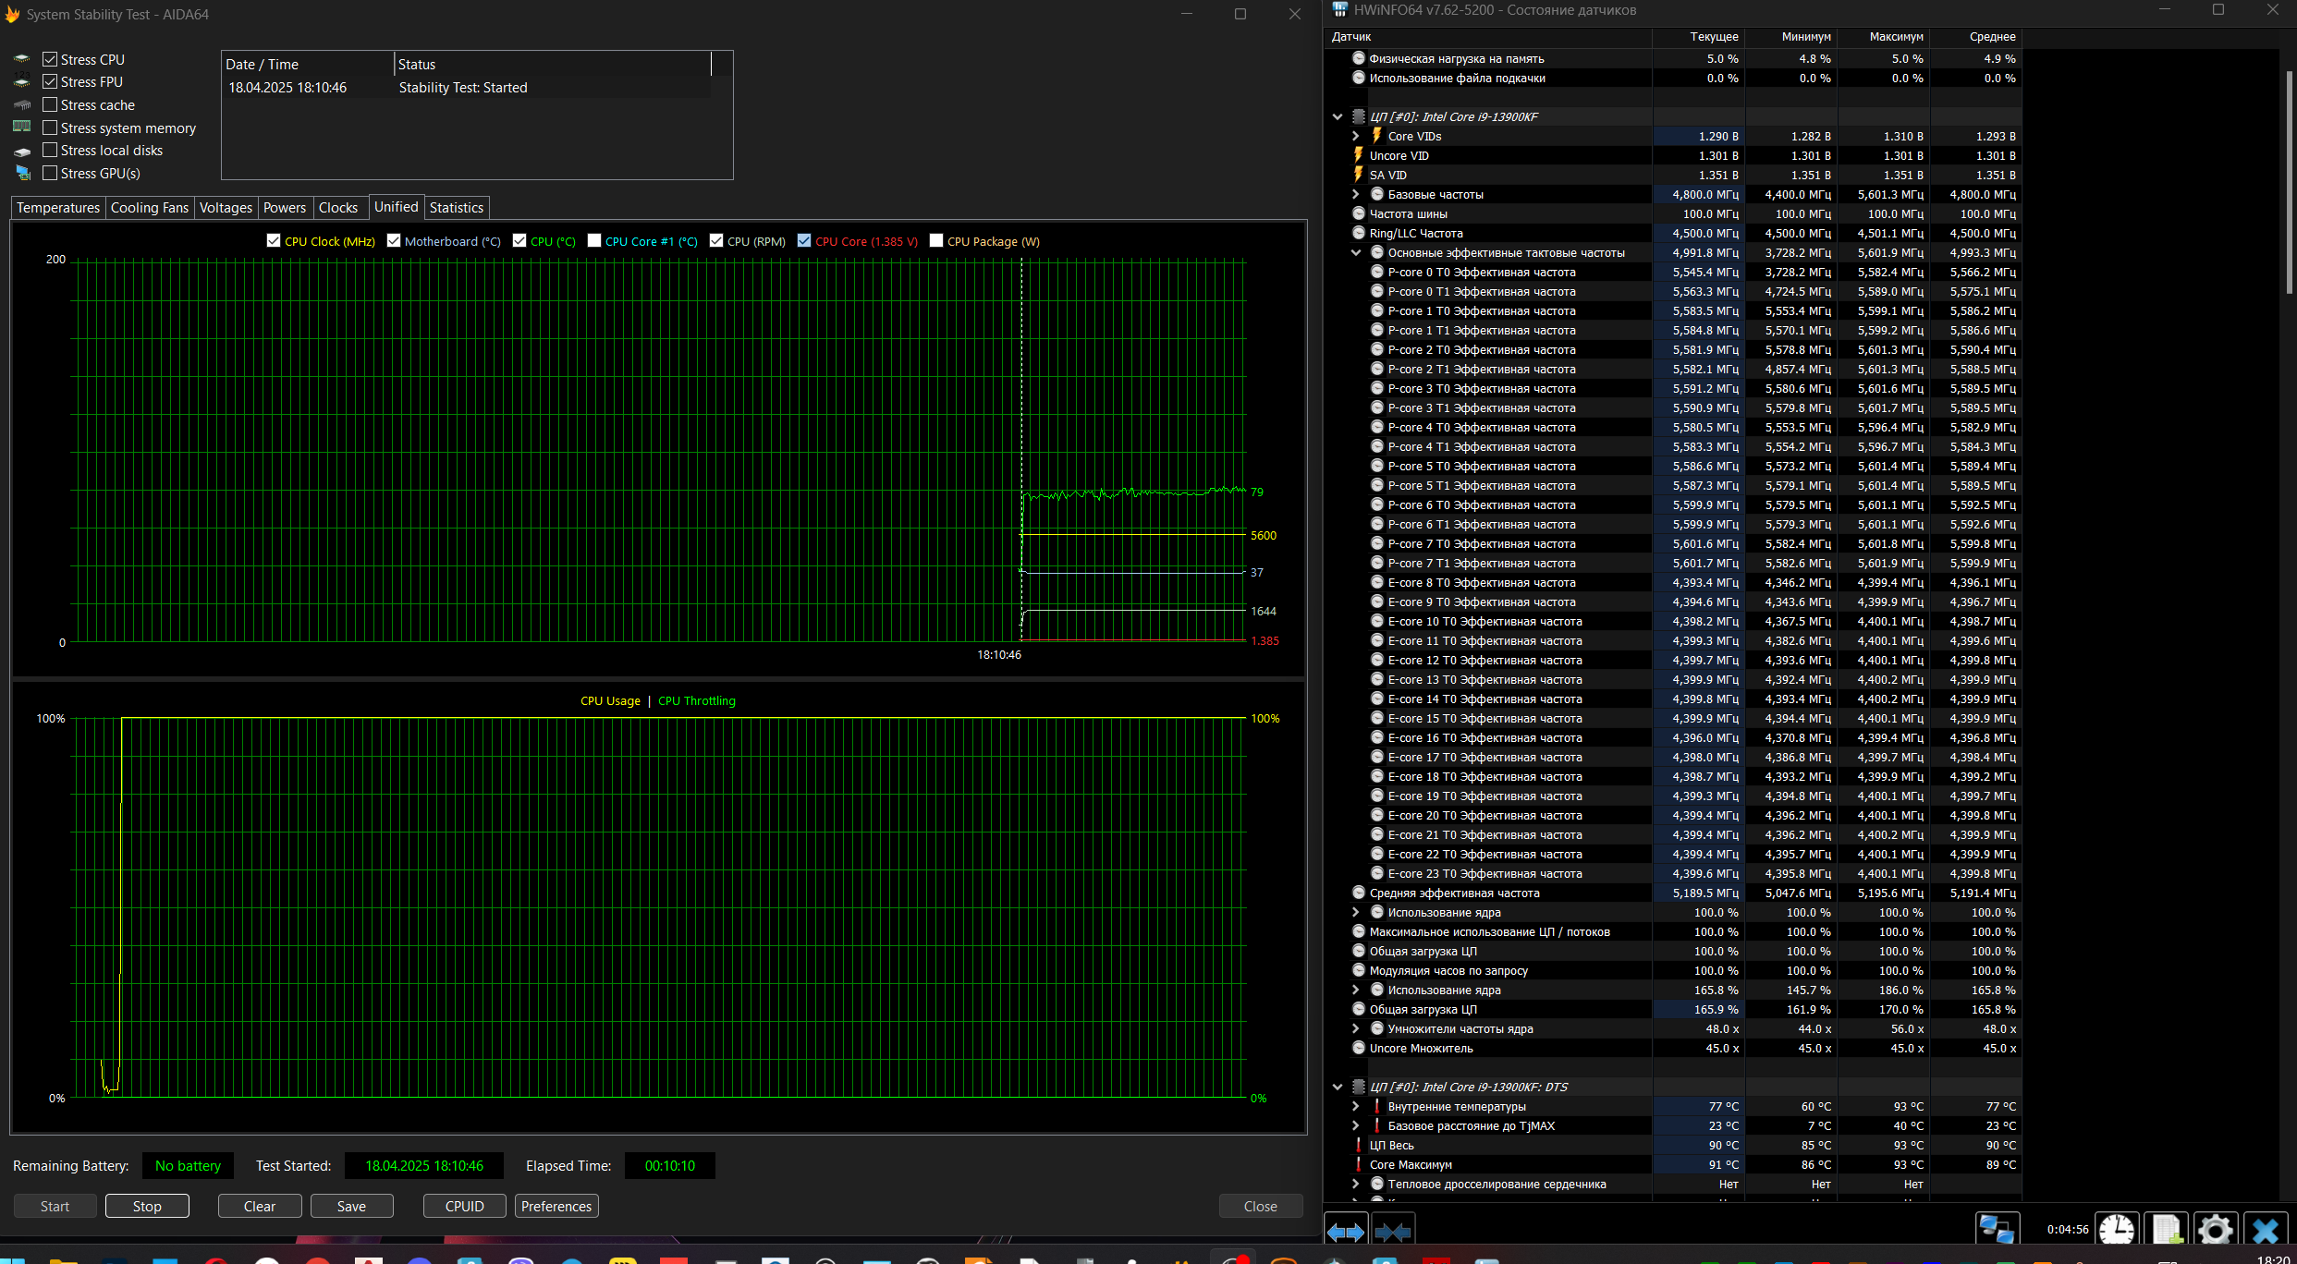Viewport: 2297px width, 1264px height.
Task: Collapse the Intel Core i9-13900KF DTS section
Action: coord(1338,1088)
